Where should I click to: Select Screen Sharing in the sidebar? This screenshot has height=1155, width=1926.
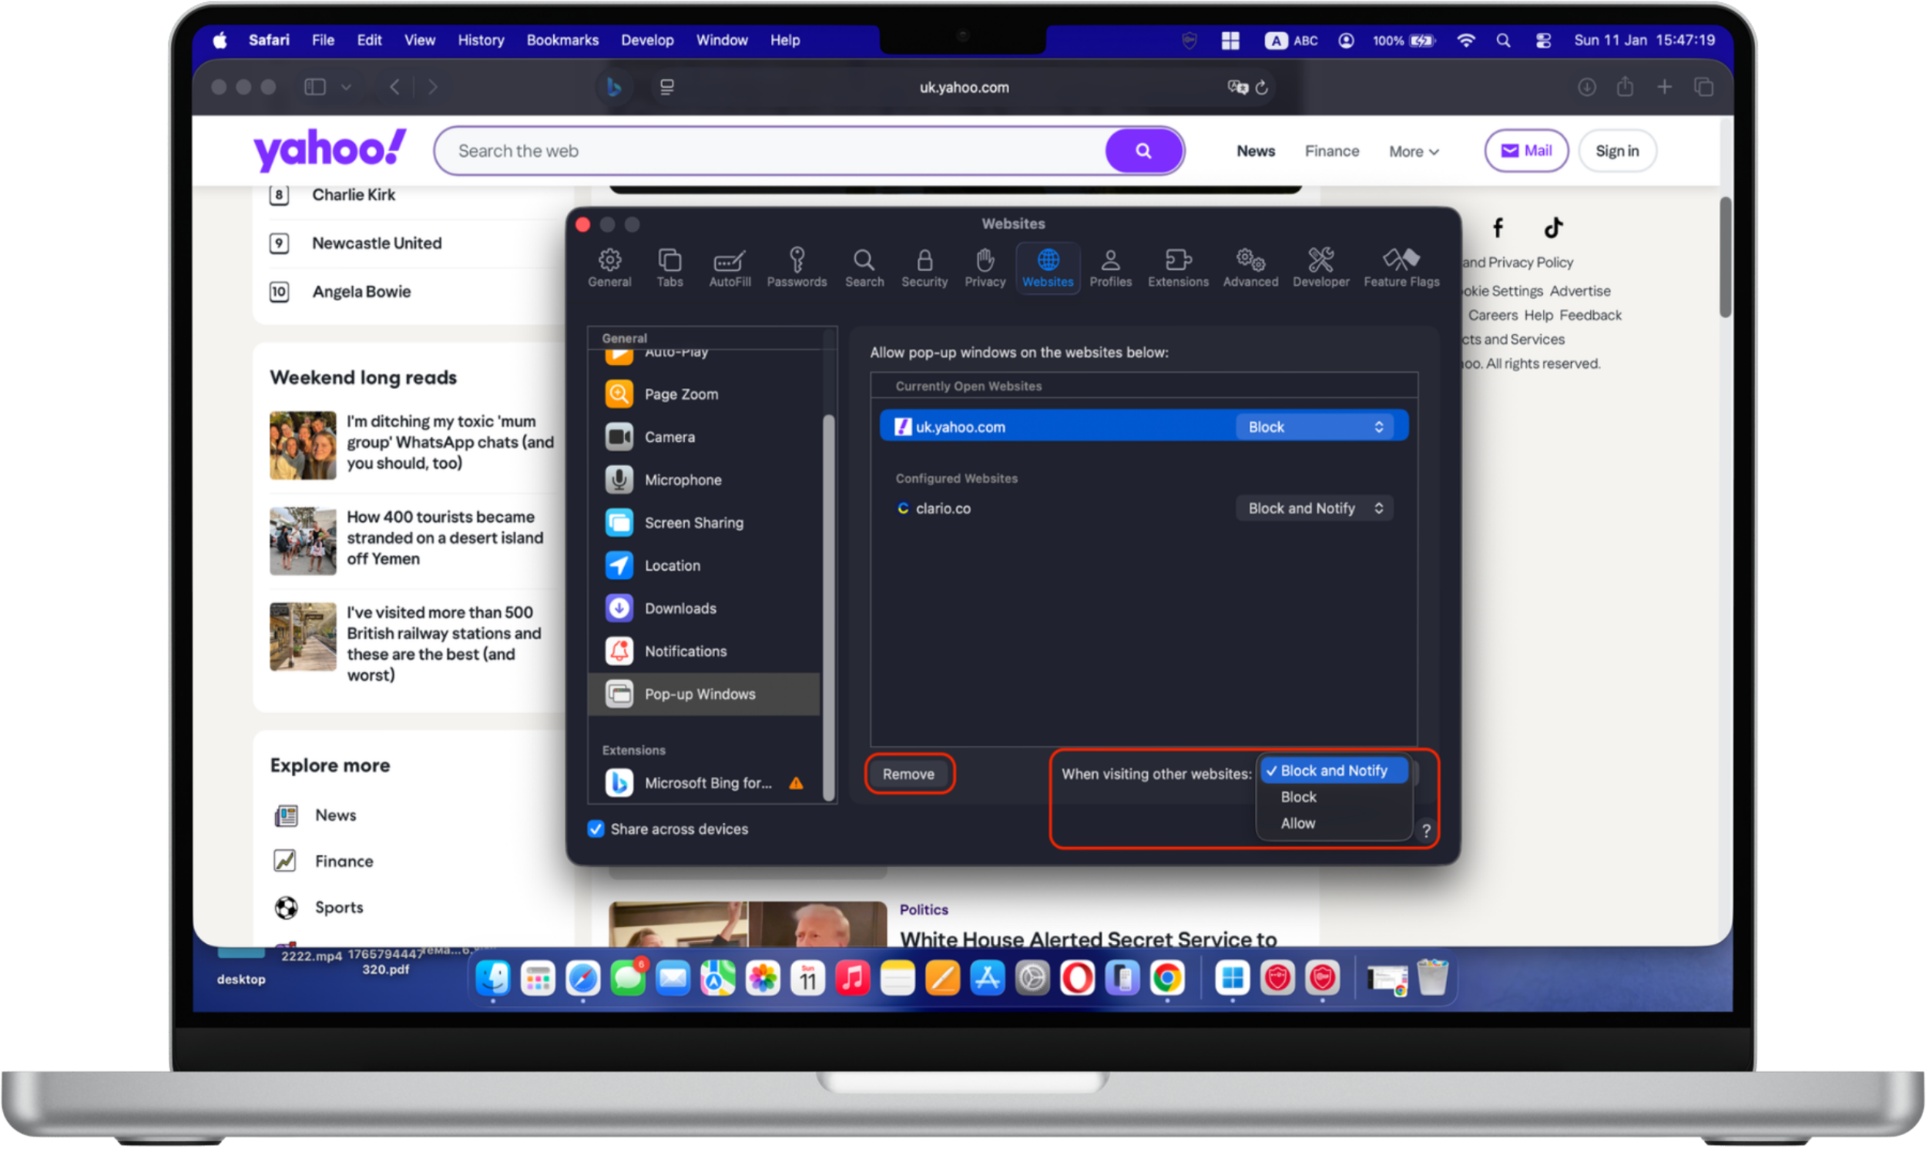coord(693,522)
